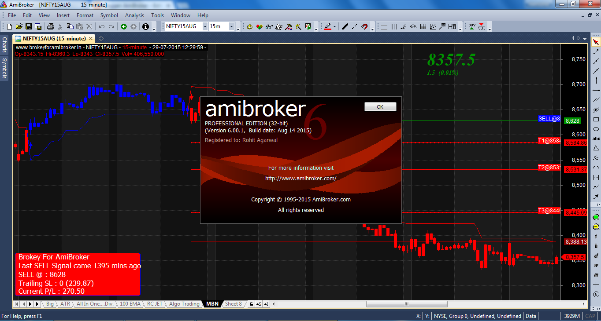
Task: Open the Analysis menu
Action: click(134, 15)
